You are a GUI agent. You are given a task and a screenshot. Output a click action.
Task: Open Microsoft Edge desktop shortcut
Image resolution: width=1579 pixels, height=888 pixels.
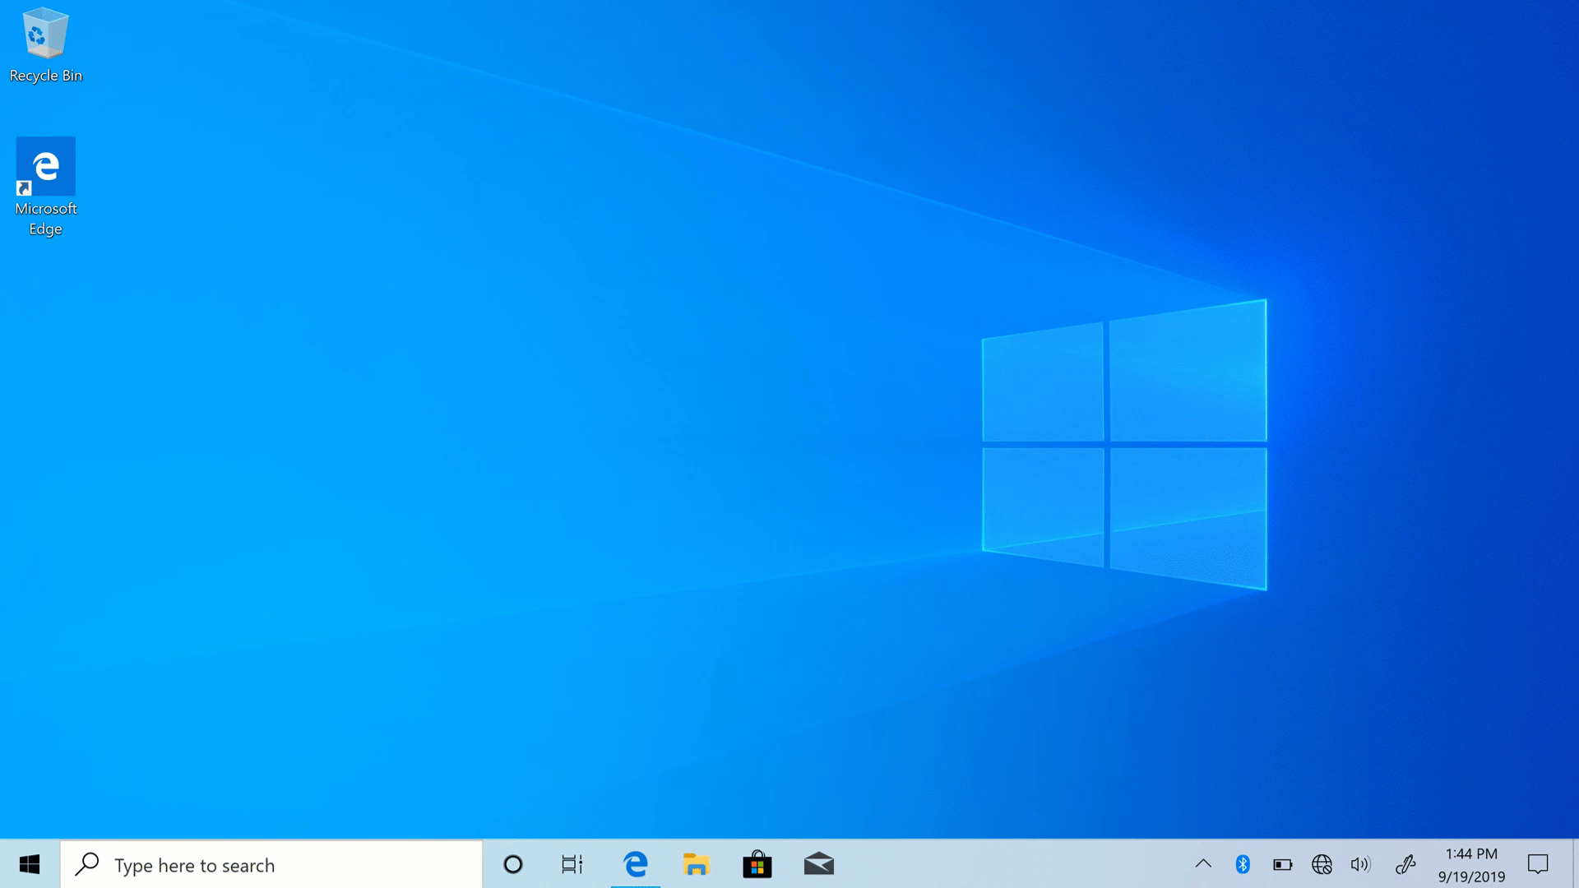tap(45, 166)
